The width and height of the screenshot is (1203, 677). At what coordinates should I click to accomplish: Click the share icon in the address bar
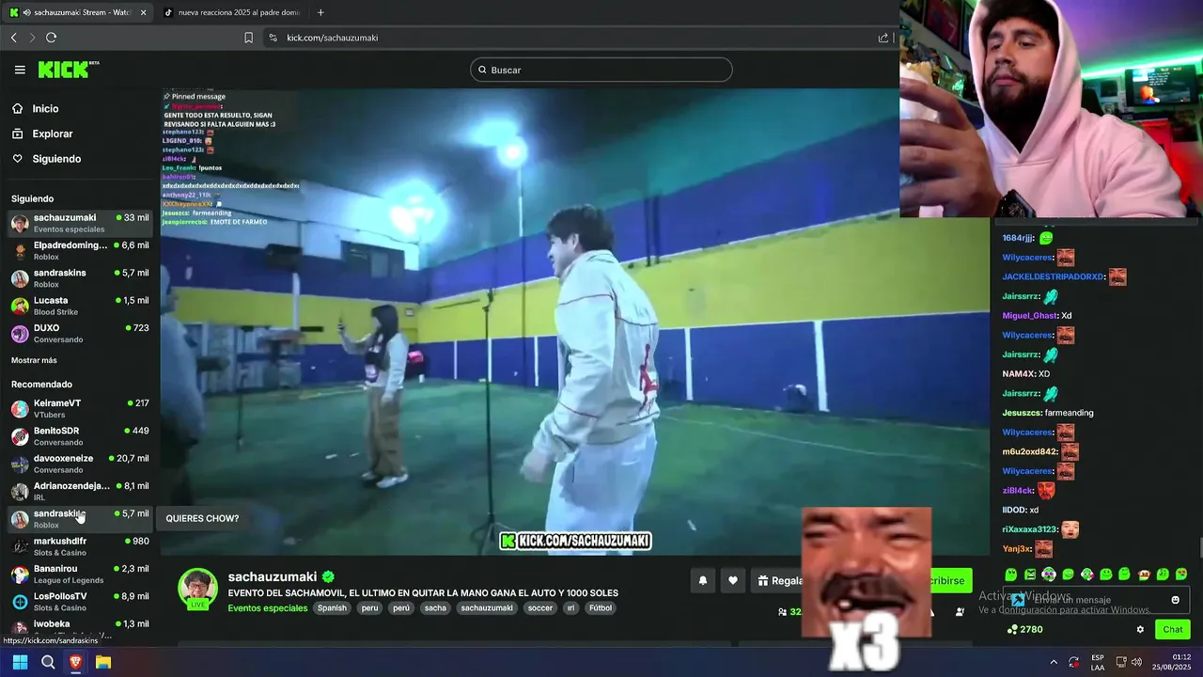coord(883,38)
